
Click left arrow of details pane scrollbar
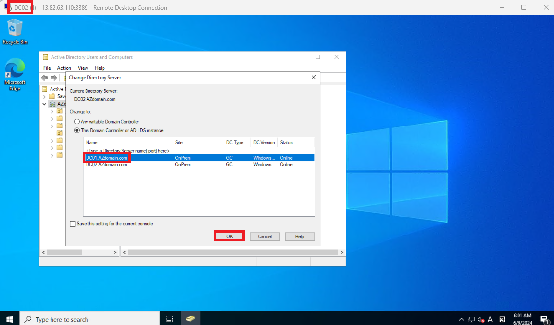pos(124,253)
